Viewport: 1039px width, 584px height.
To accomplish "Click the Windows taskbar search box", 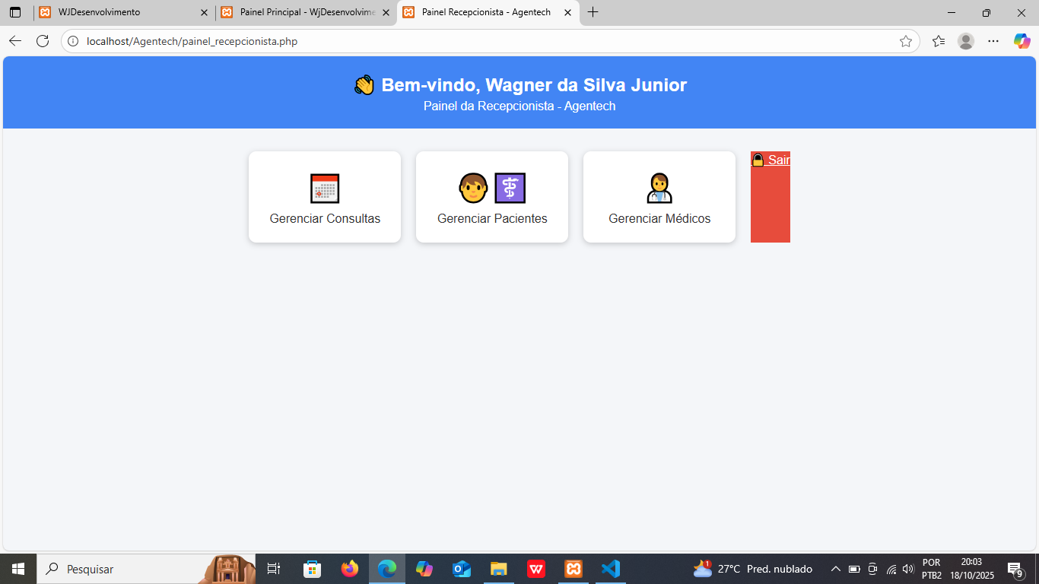I will (x=122, y=569).
